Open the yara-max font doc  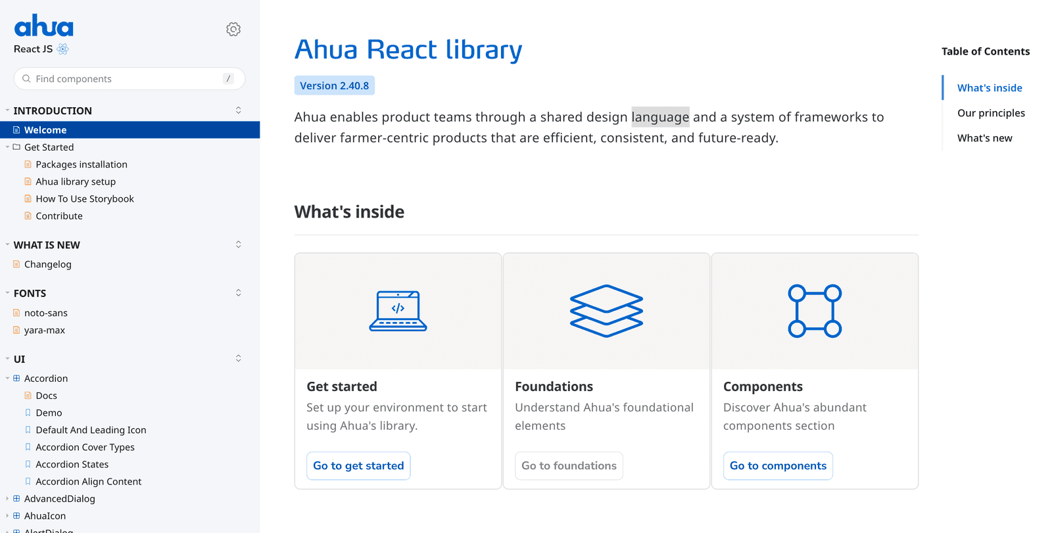coord(45,330)
